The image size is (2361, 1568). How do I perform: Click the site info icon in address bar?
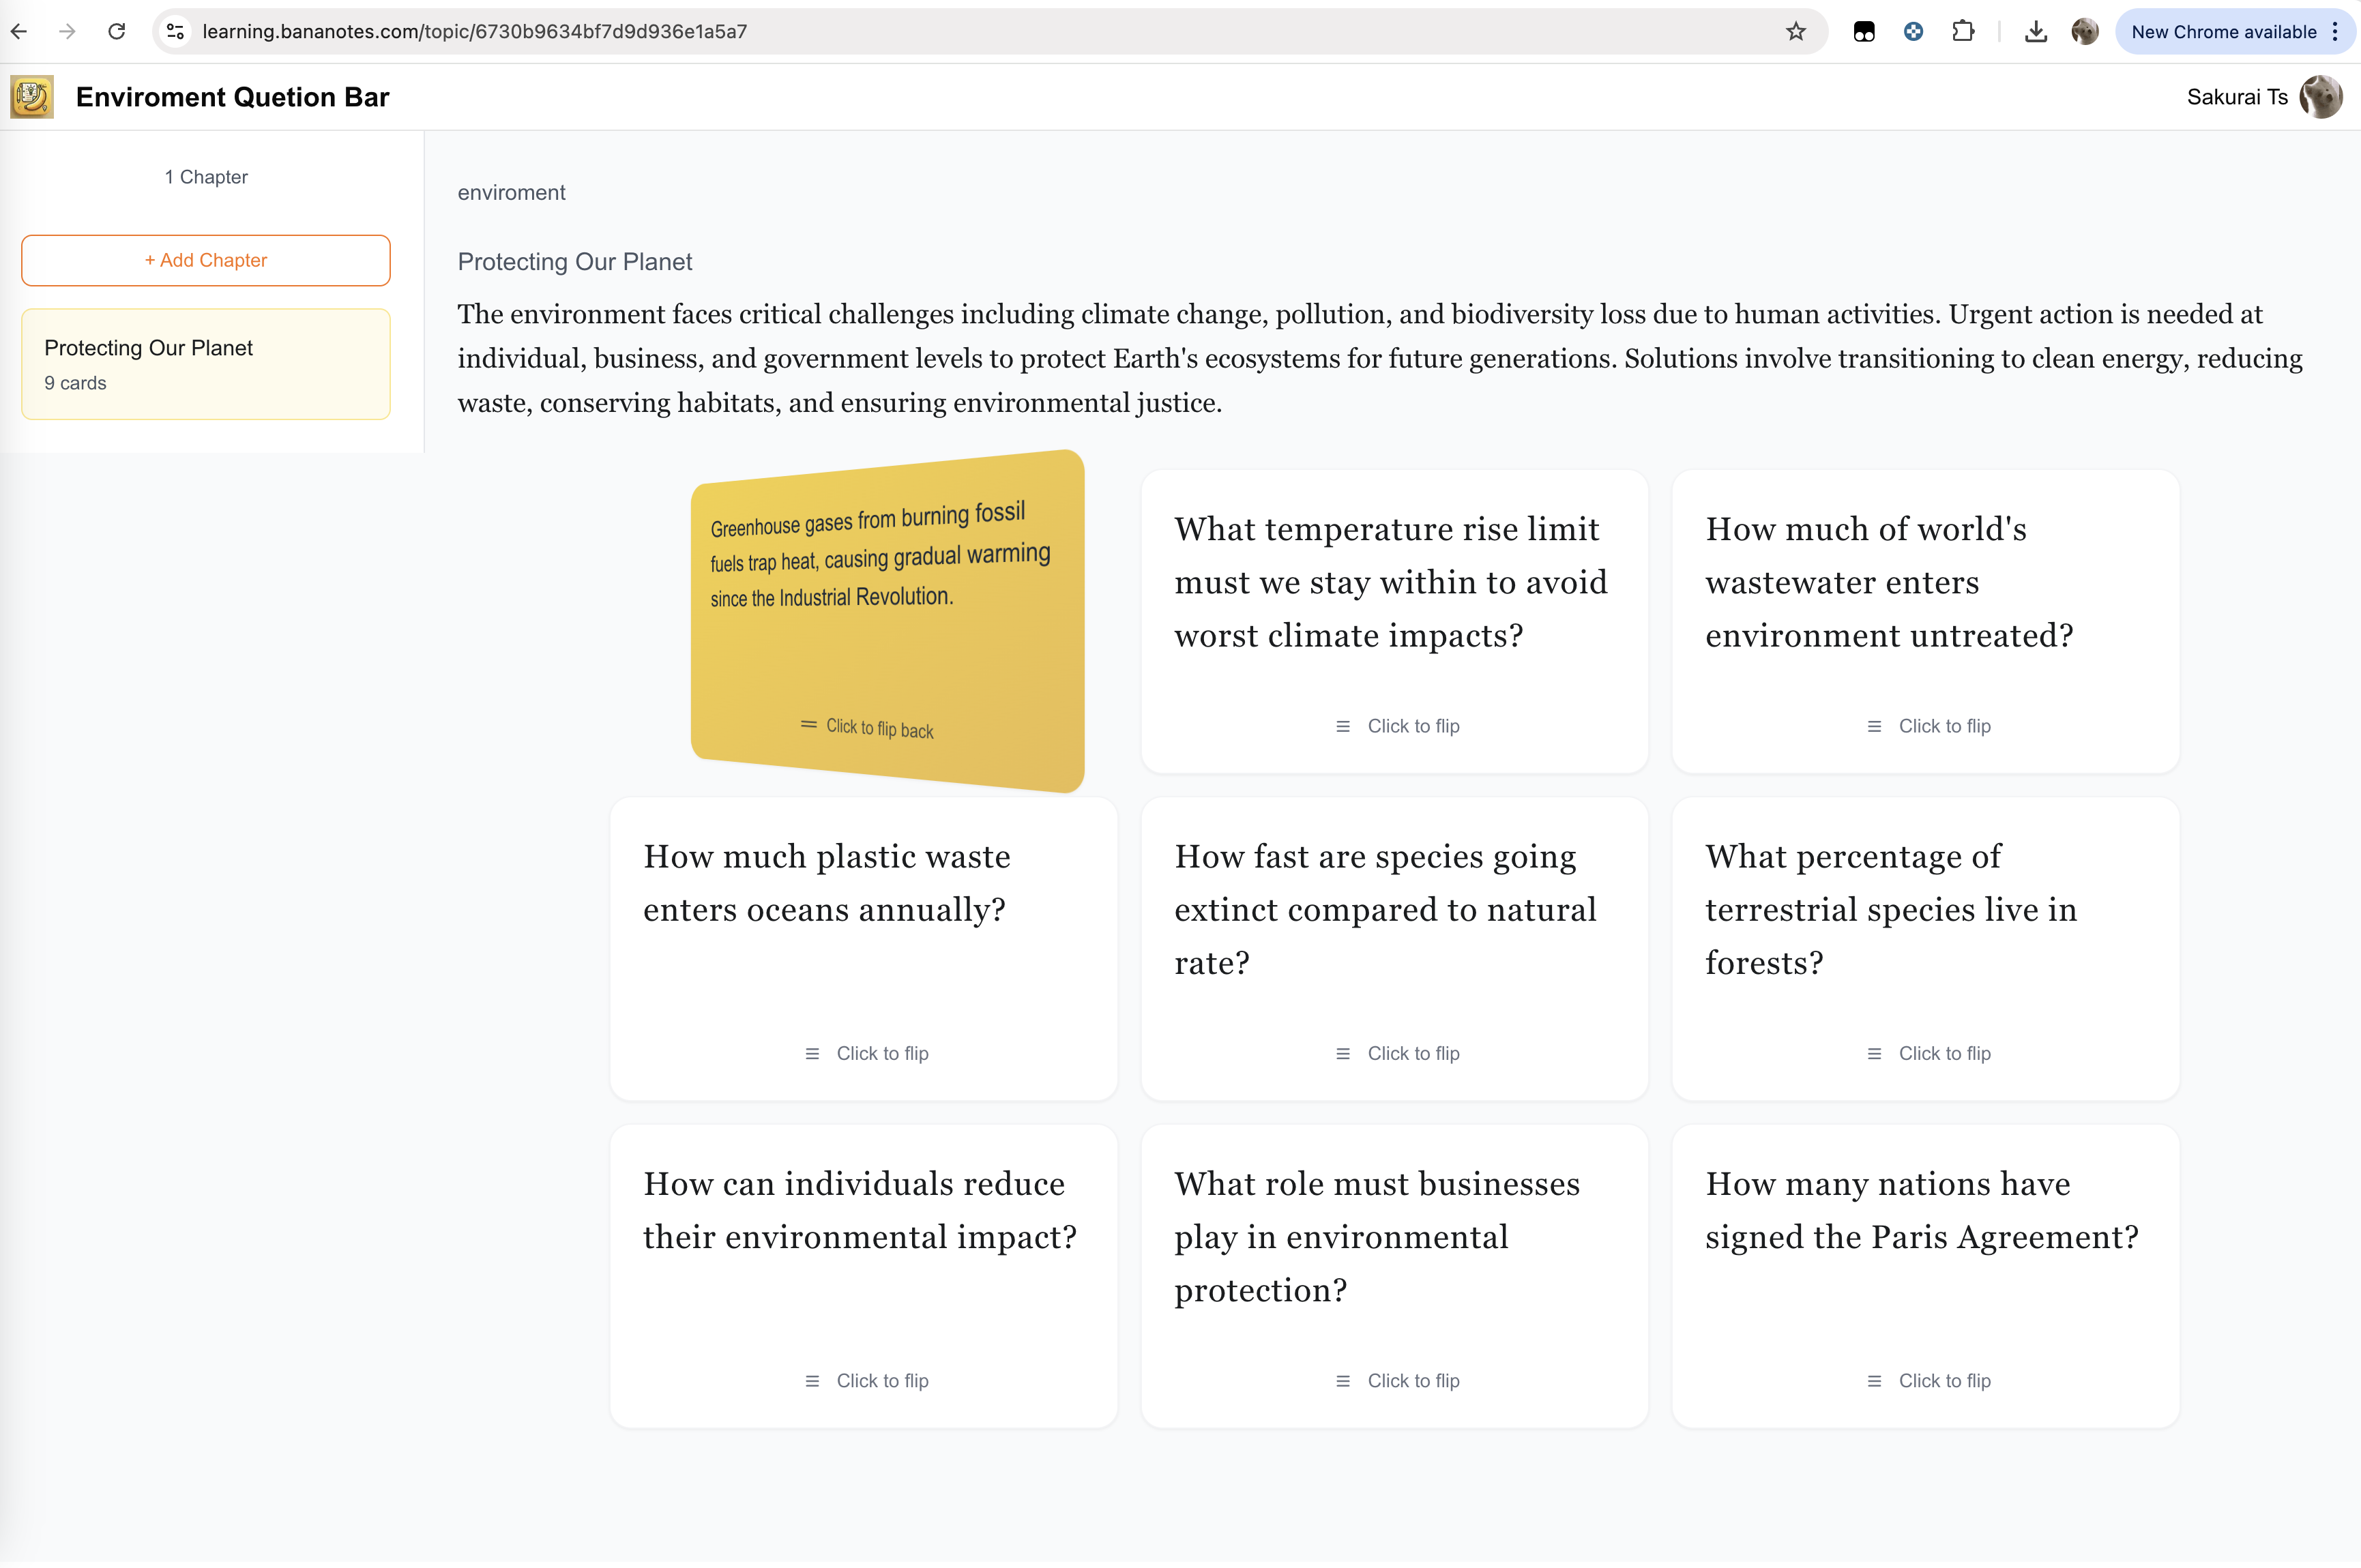coord(175,31)
